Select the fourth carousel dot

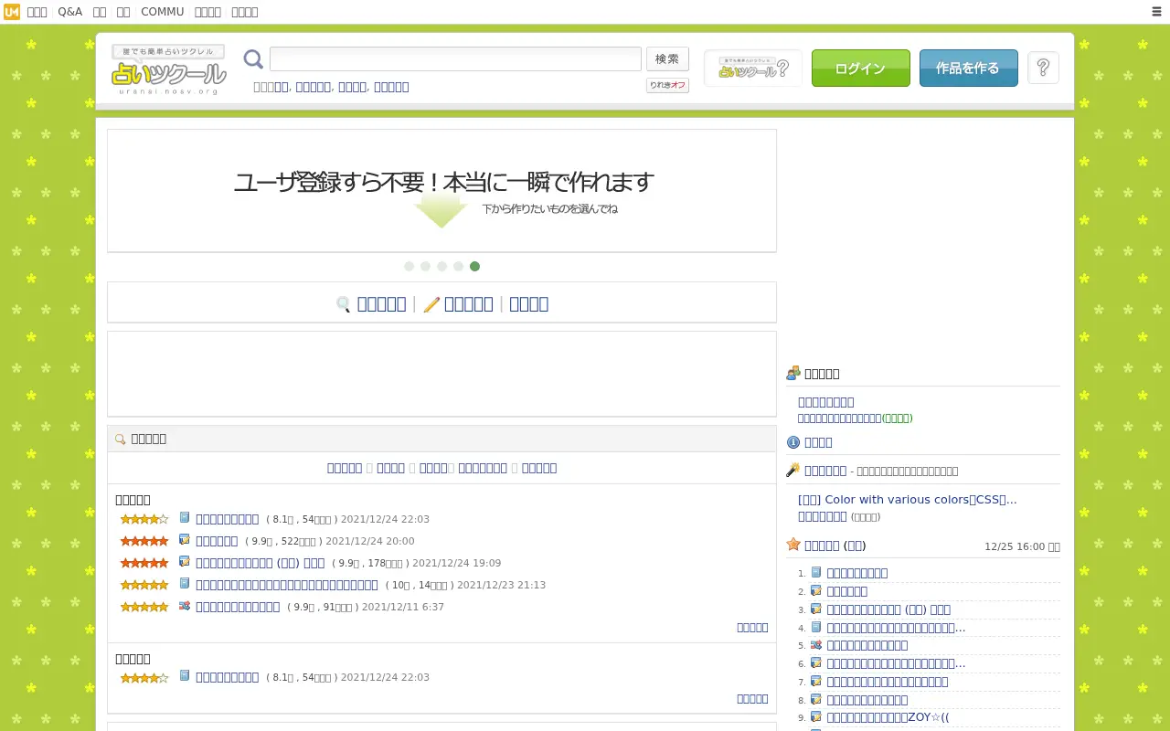point(458,266)
